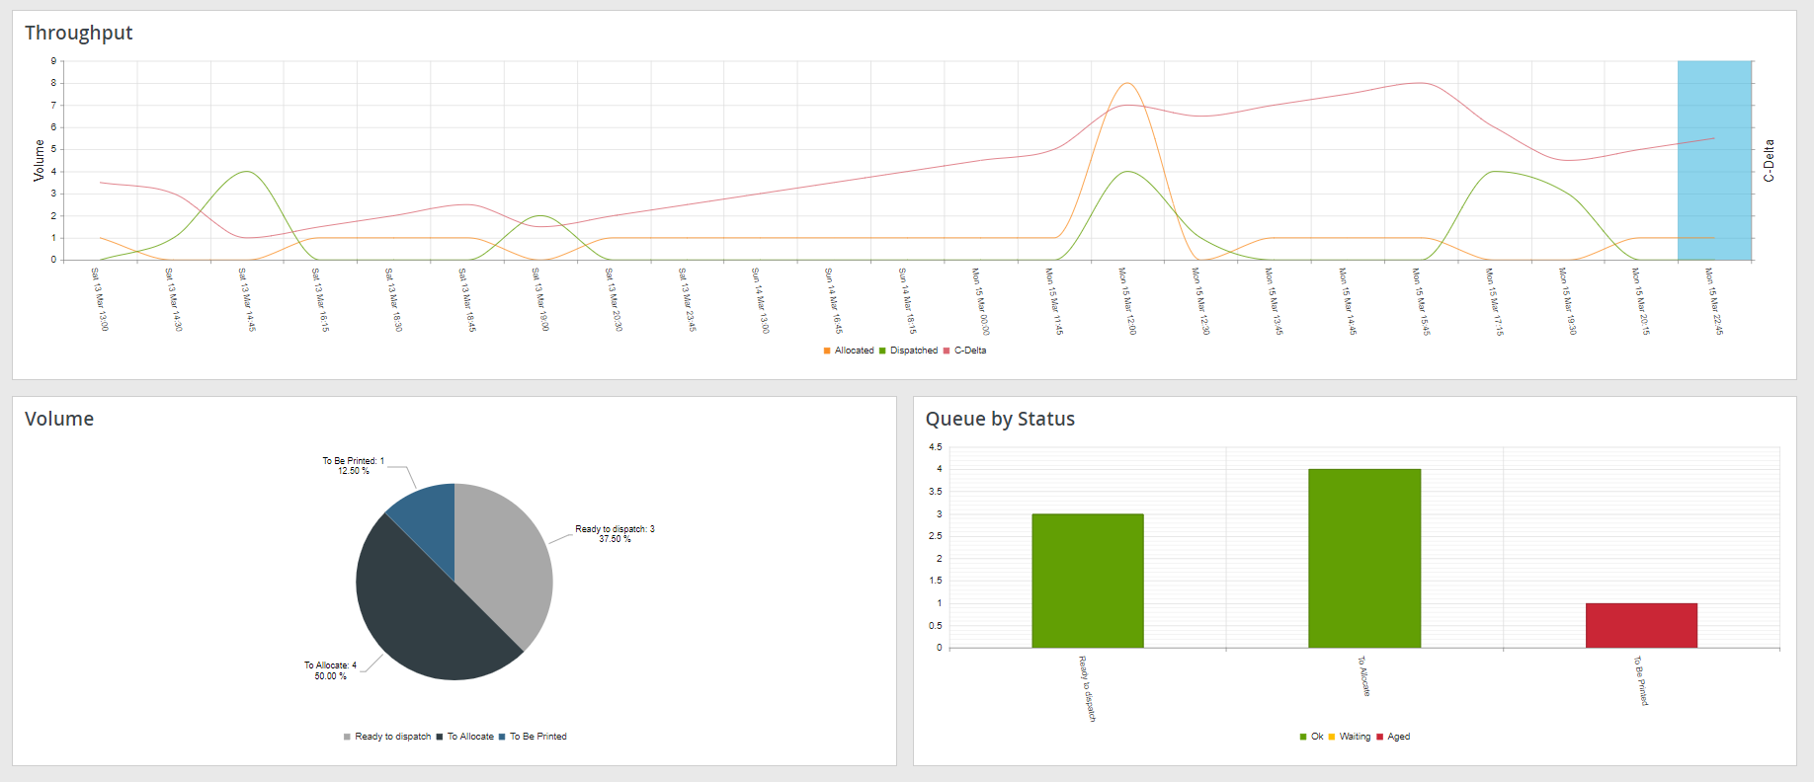
Task: Toggle the Waiting series in Queue legend
Action: point(1350,737)
